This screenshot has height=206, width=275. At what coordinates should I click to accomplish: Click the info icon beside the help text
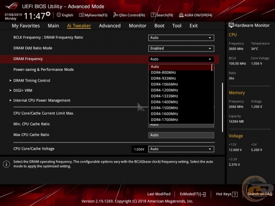[6, 164]
